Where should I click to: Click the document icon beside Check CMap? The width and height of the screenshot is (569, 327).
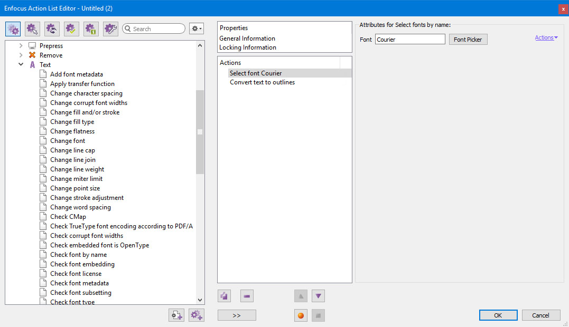click(x=43, y=217)
